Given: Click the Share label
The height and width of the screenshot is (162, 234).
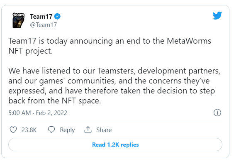Looking at the screenshot, I should coord(104,130).
